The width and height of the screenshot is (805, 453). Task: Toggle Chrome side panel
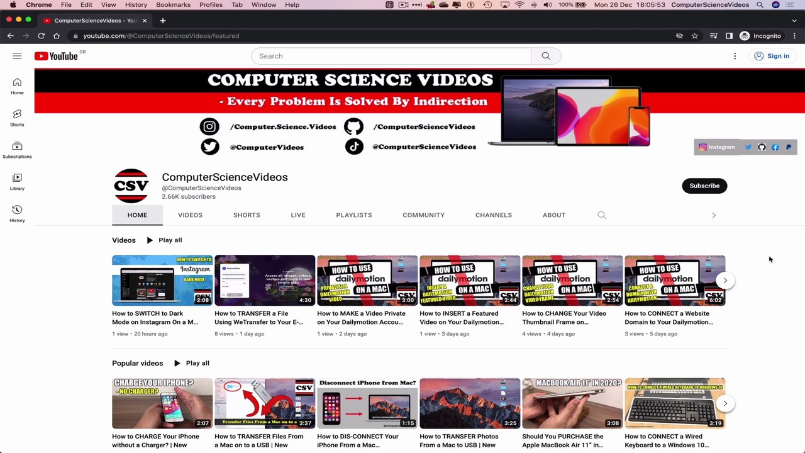click(x=729, y=36)
